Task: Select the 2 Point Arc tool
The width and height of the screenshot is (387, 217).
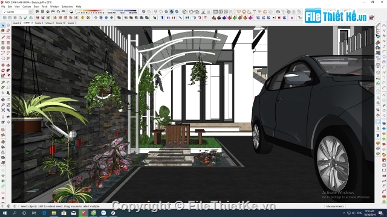Action: click(8, 53)
